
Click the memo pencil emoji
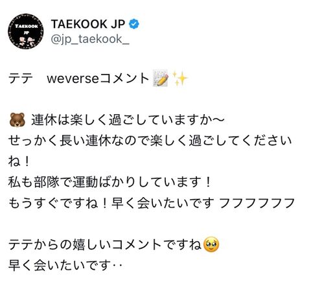[161, 78]
